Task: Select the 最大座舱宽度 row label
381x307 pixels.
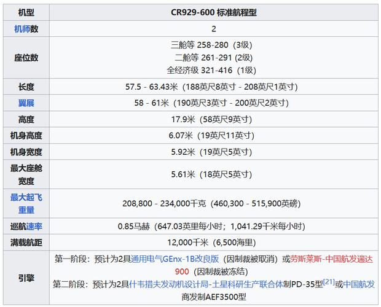Action: [26, 174]
